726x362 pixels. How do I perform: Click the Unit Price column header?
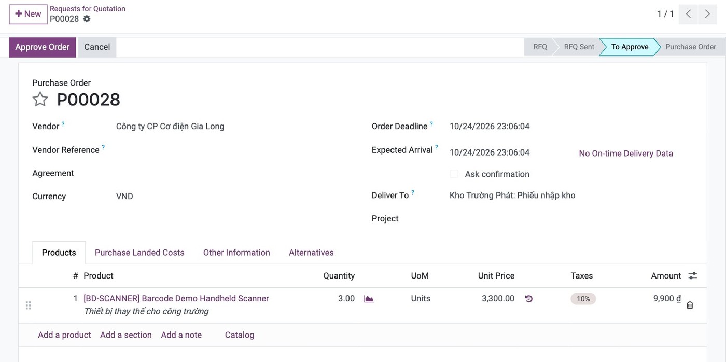(x=496, y=276)
